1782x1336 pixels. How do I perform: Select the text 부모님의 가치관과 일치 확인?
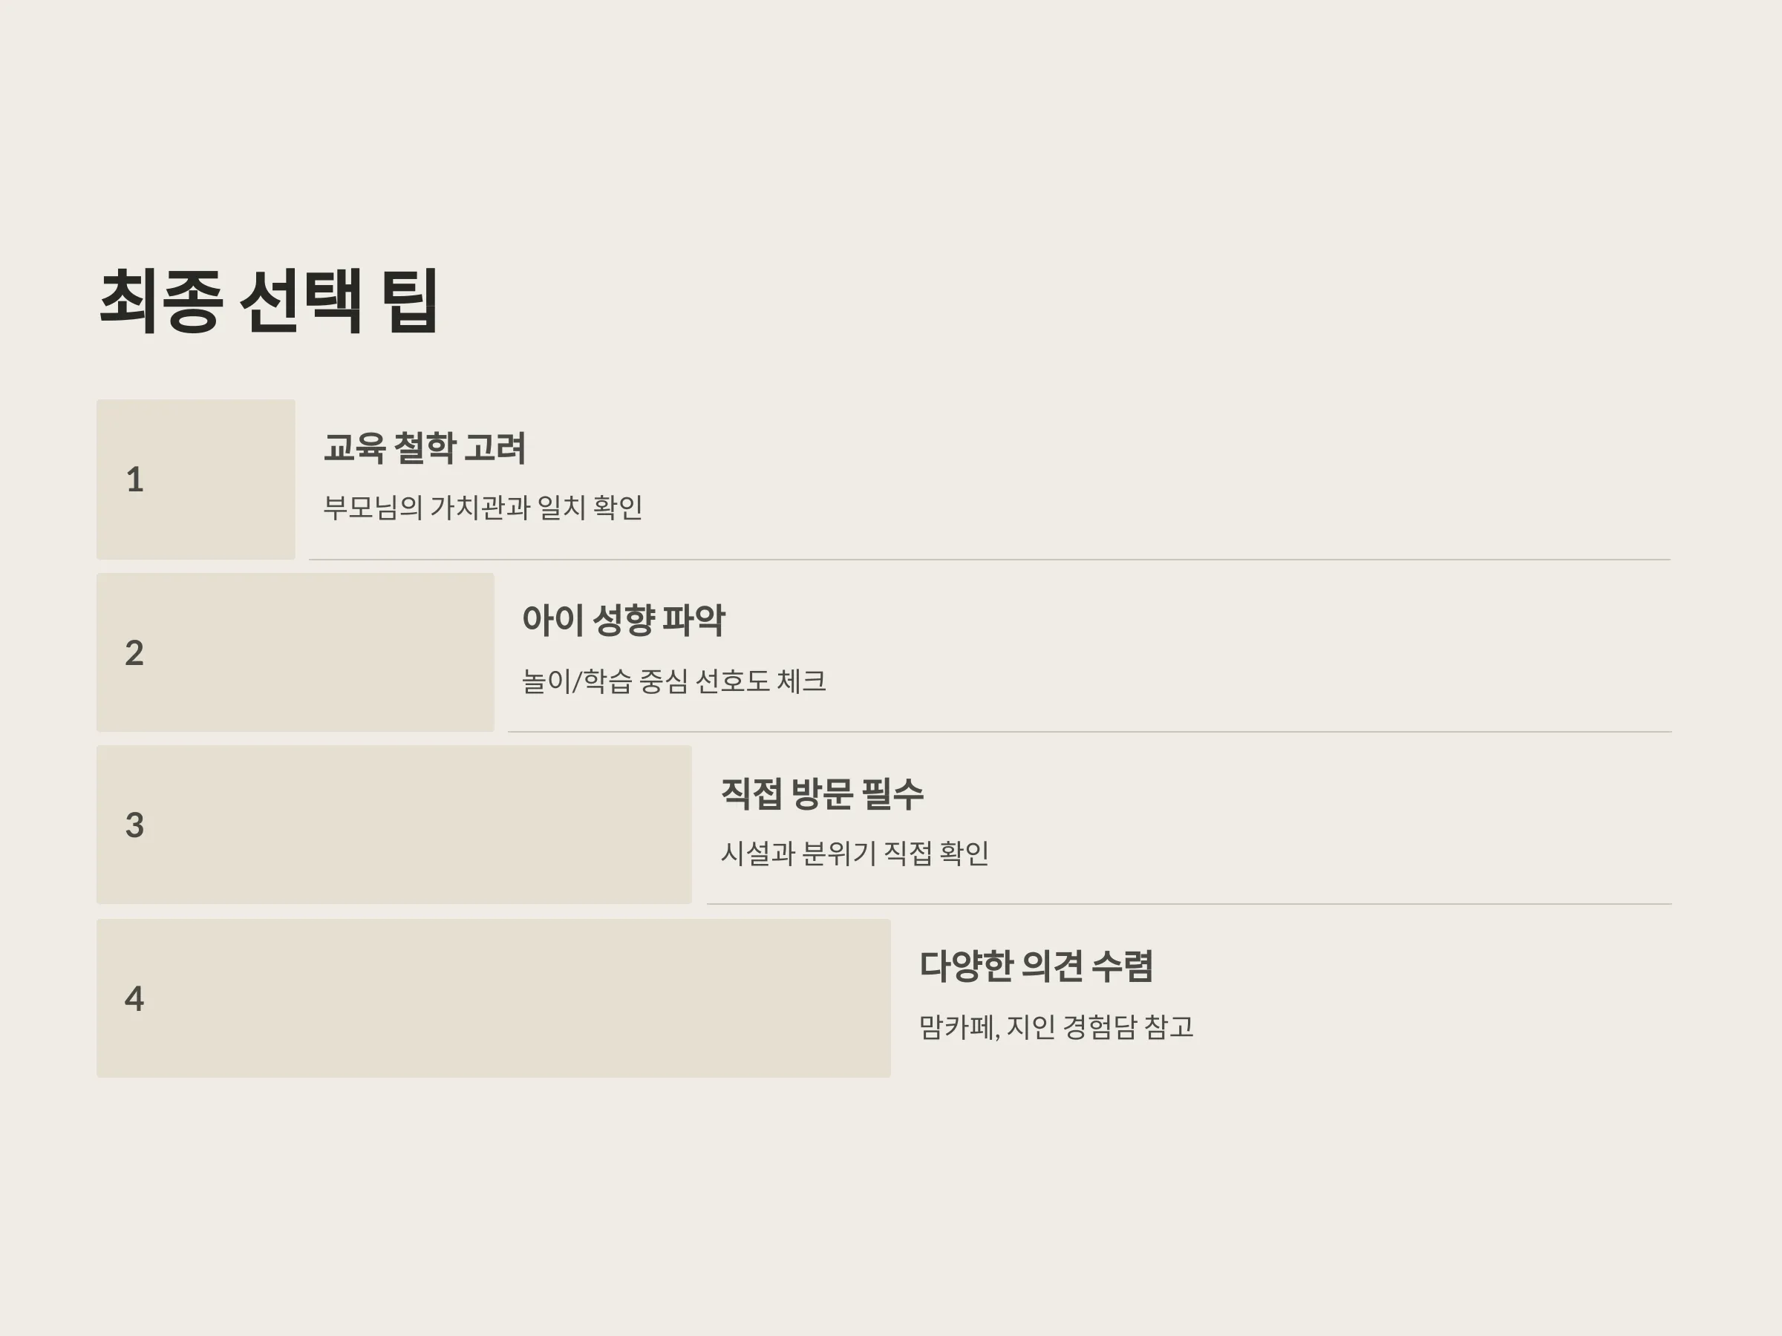[483, 508]
